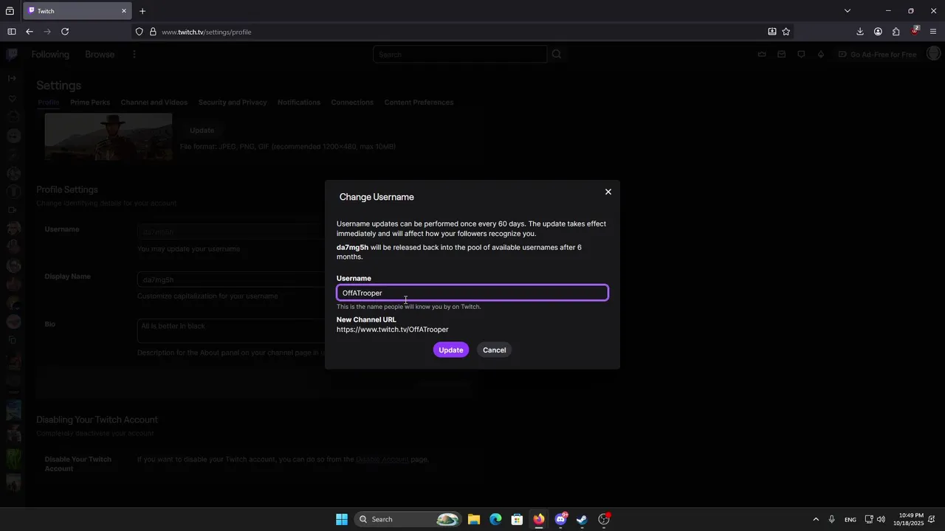This screenshot has width=945, height=531.
Task: Click the Twitch logo home icon
Action: click(12, 55)
